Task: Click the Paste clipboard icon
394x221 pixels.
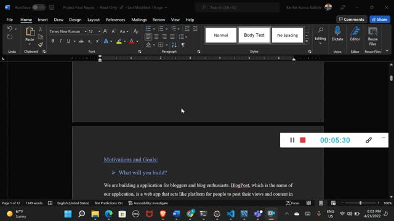Action: [30, 31]
